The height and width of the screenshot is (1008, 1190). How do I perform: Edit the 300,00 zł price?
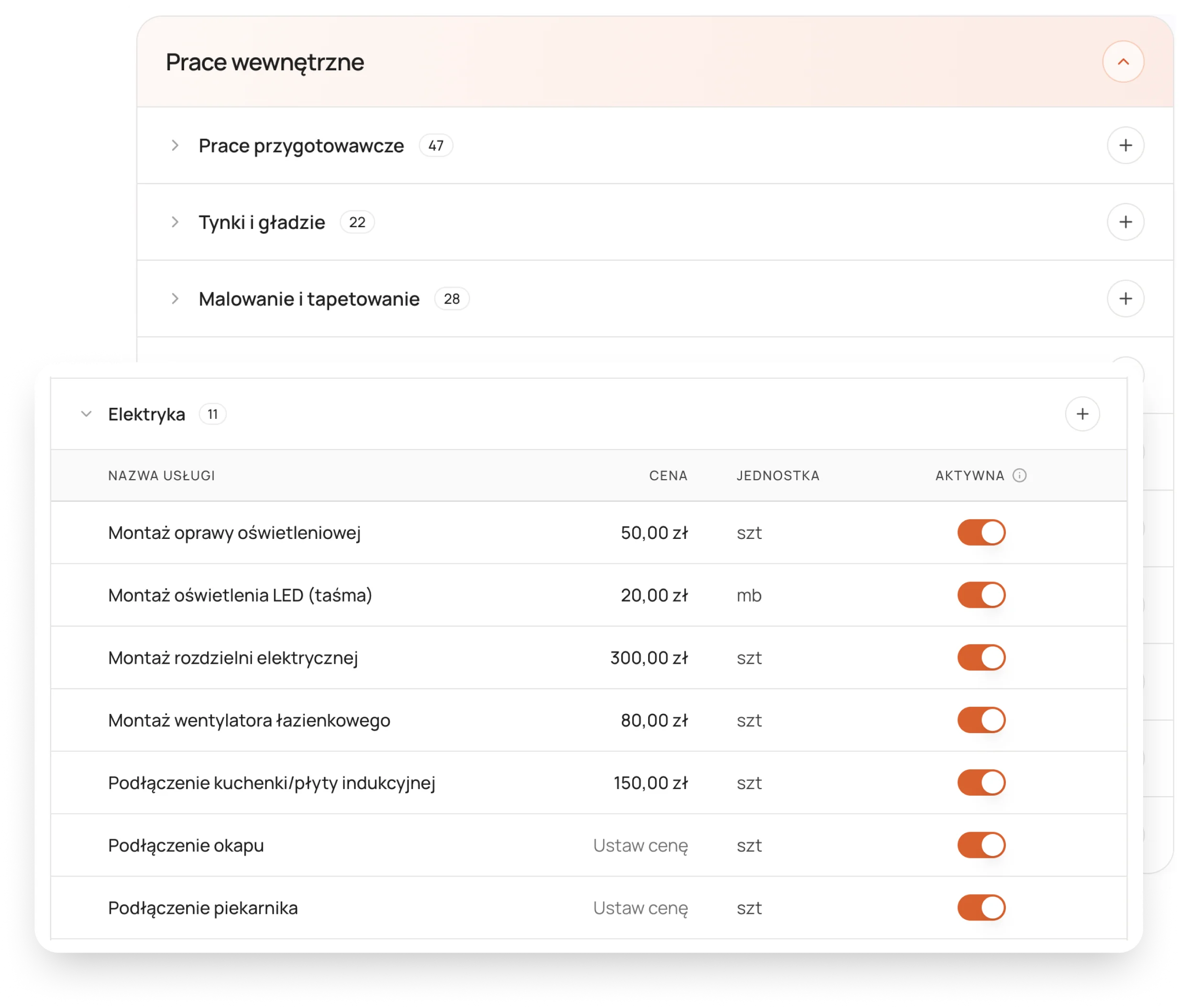649,658
